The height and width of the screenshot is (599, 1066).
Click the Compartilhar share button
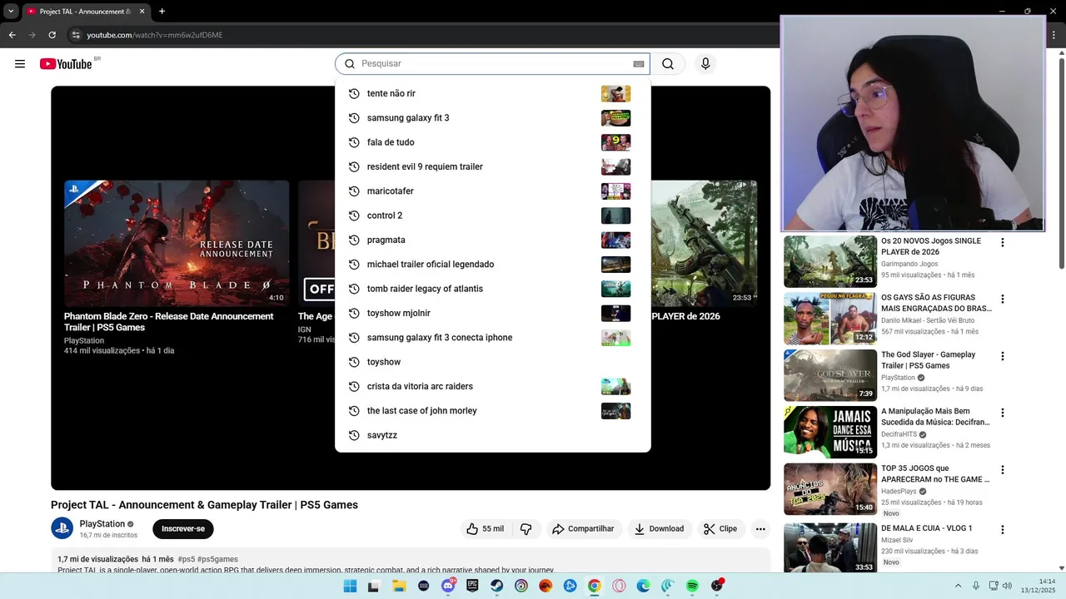(x=584, y=529)
